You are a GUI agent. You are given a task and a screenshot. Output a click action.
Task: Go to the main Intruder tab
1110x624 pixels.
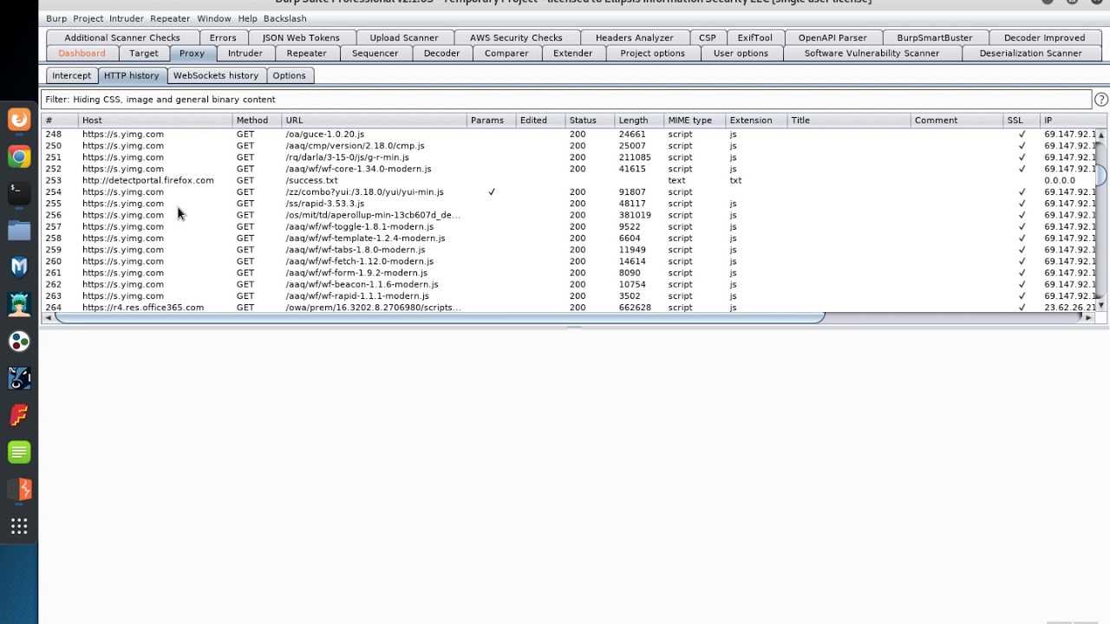click(x=245, y=53)
